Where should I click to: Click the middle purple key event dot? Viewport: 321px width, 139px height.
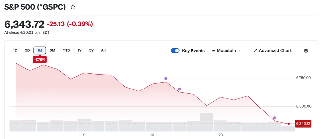pos(179,89)
